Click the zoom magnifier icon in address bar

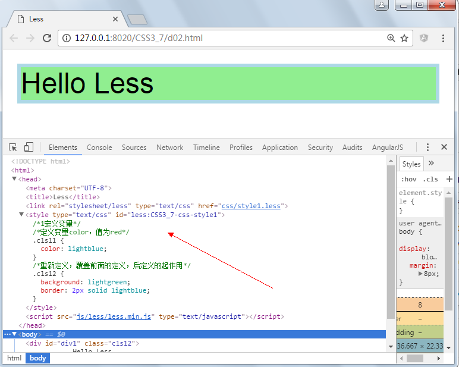[391, 38]
